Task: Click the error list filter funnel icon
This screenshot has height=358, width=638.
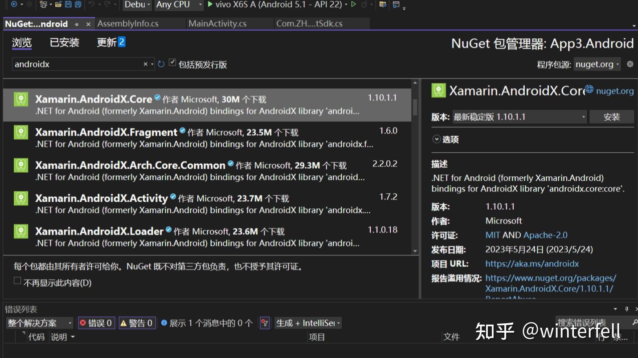Action: coord(265,323)
